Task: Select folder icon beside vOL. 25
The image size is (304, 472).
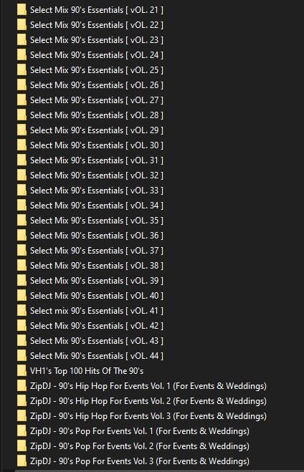Action: (x=22, y=70)
